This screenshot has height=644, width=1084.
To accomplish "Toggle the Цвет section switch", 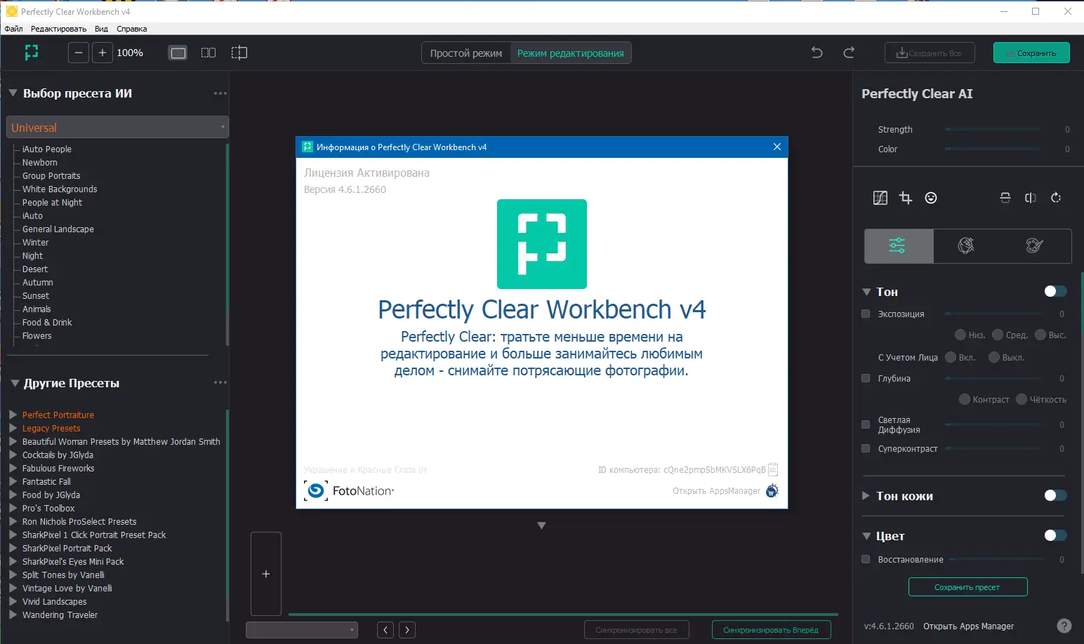I will coord(1055,535).
